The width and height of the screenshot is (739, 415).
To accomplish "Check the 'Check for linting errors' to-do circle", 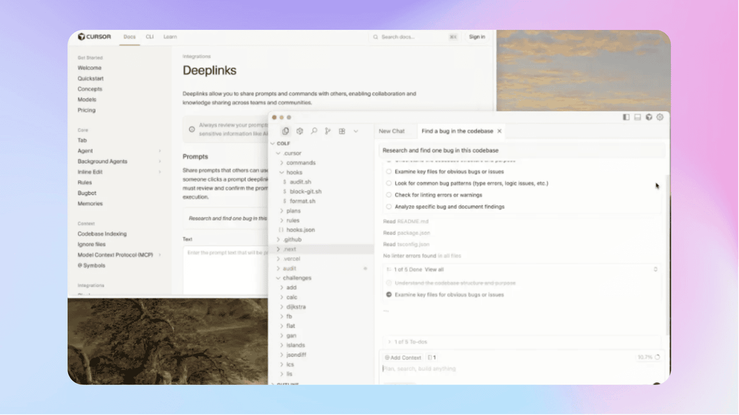I will point(389,195).
